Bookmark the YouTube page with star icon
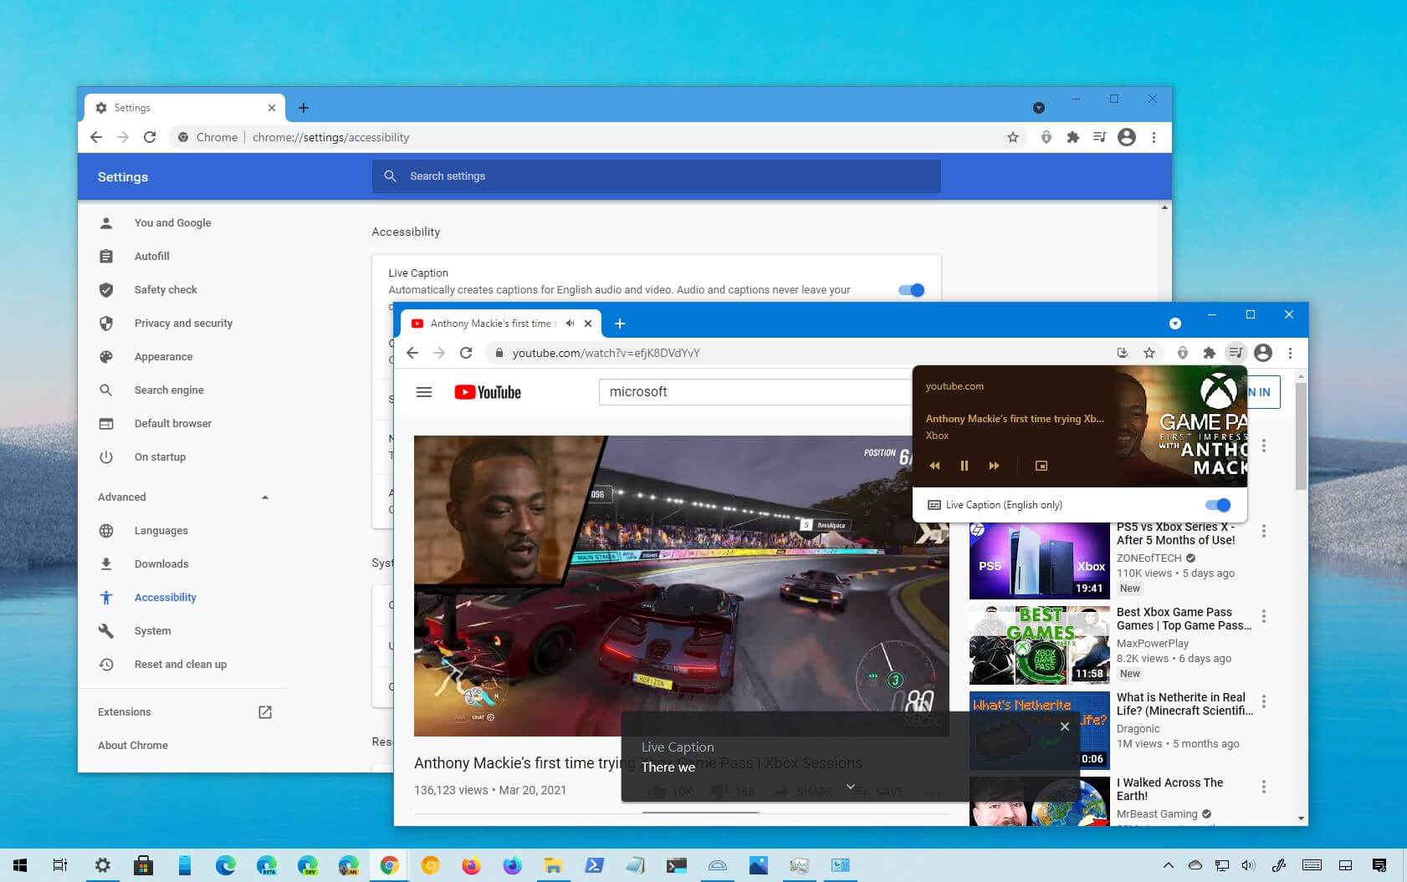Image resolution: width=1407 pixels, height=882 pixels. 1149,353
